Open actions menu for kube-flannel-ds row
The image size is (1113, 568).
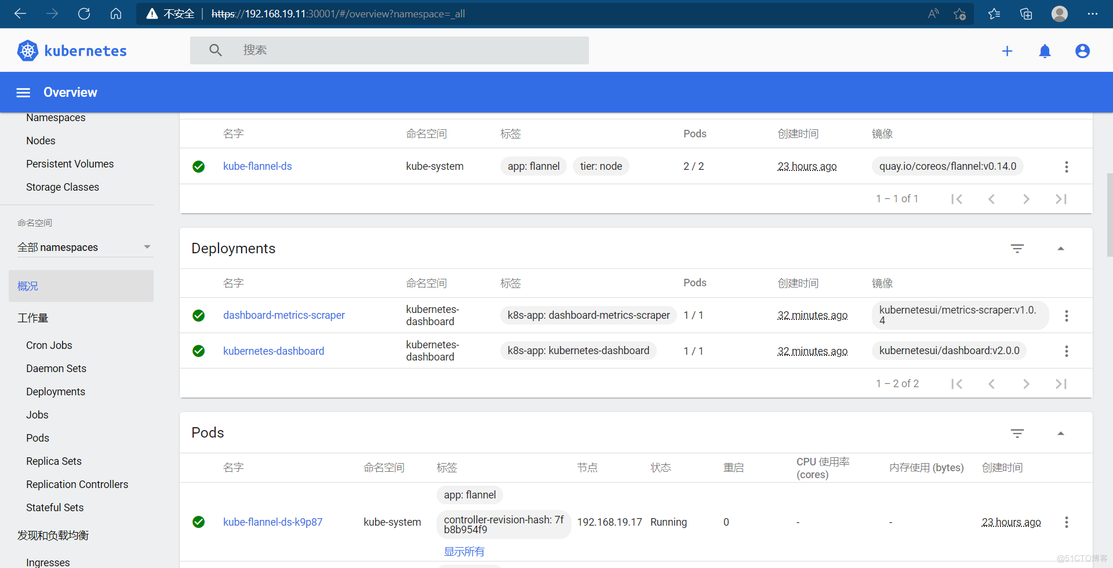(1066, 167)
